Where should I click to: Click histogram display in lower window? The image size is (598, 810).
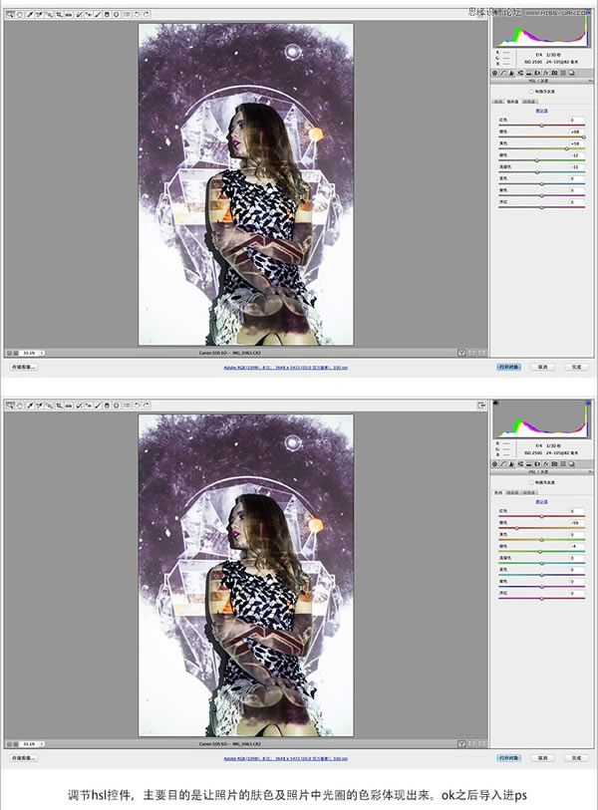tap(541, 418)
